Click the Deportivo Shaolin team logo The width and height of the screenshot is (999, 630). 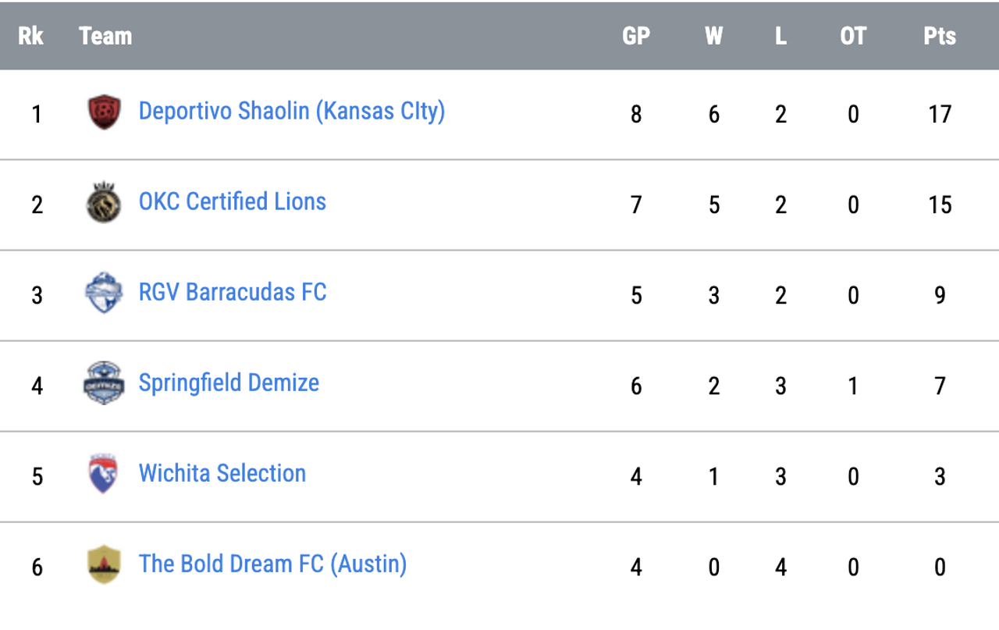click(104, 112)
